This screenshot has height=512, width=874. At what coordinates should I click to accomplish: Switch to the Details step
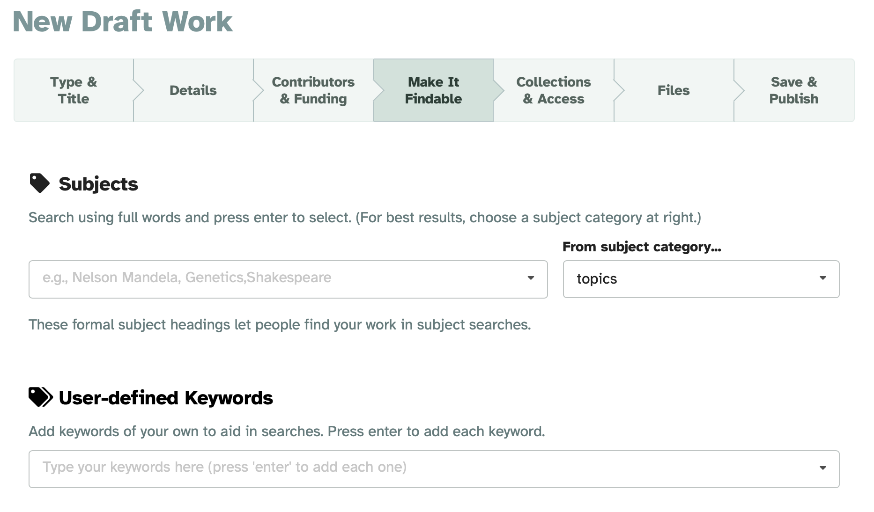click(x=193, y=90)
